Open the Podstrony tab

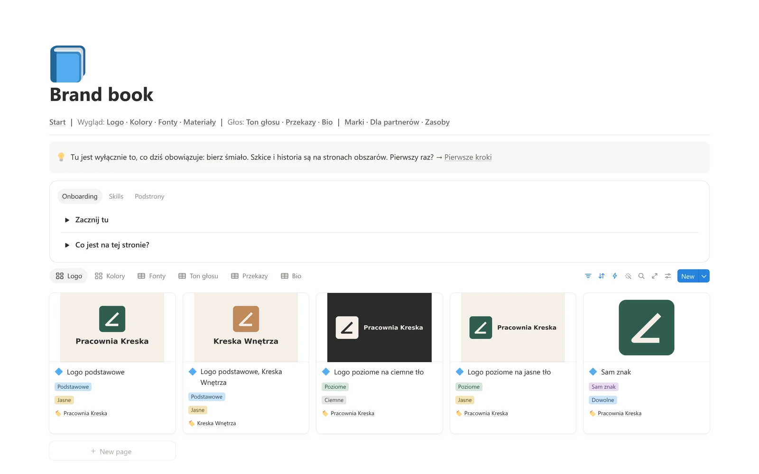coord(149,196)
